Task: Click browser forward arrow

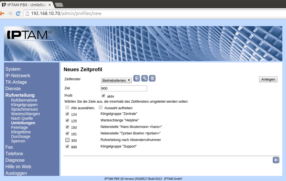Action: pos(10,13)
